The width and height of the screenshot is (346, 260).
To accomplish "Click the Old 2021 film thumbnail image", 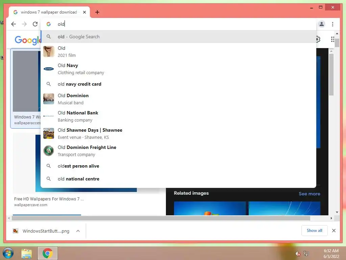I will click(x=49, y=51).
